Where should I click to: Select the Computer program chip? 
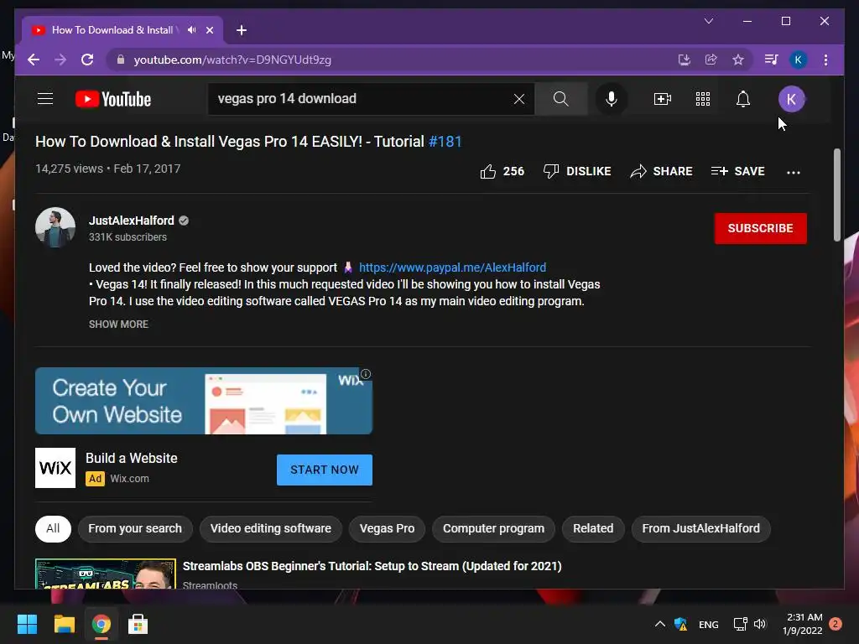[x=493, y=528]
